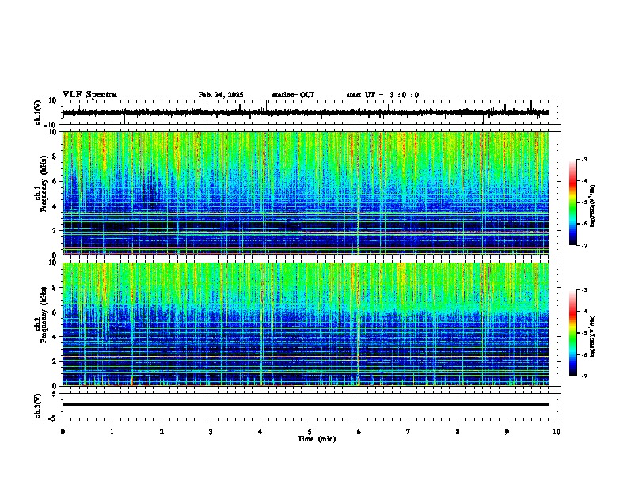627x484 pixels.
Task: Click the "-3" value on ch.1 colorbar
Action: pos(583,159)
